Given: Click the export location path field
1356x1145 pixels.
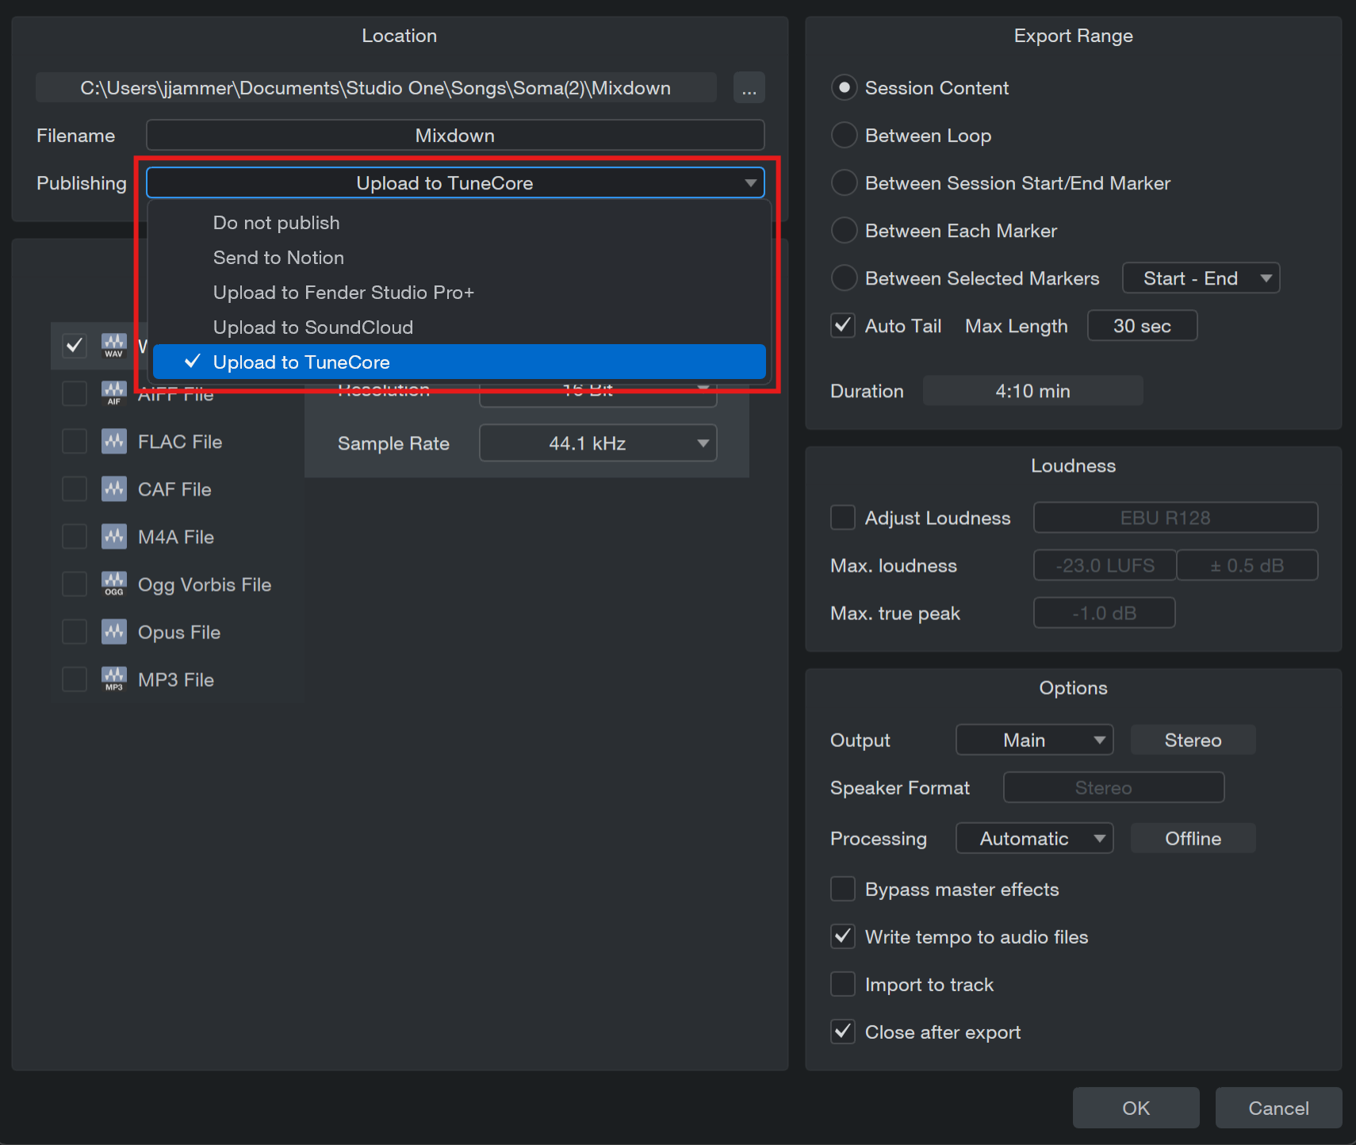Looking at the screenshot, I should pos(376,87).
